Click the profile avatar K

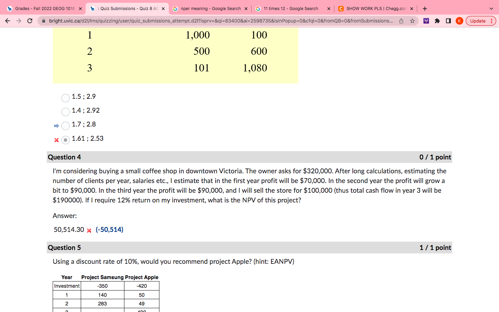coord(459,21)
